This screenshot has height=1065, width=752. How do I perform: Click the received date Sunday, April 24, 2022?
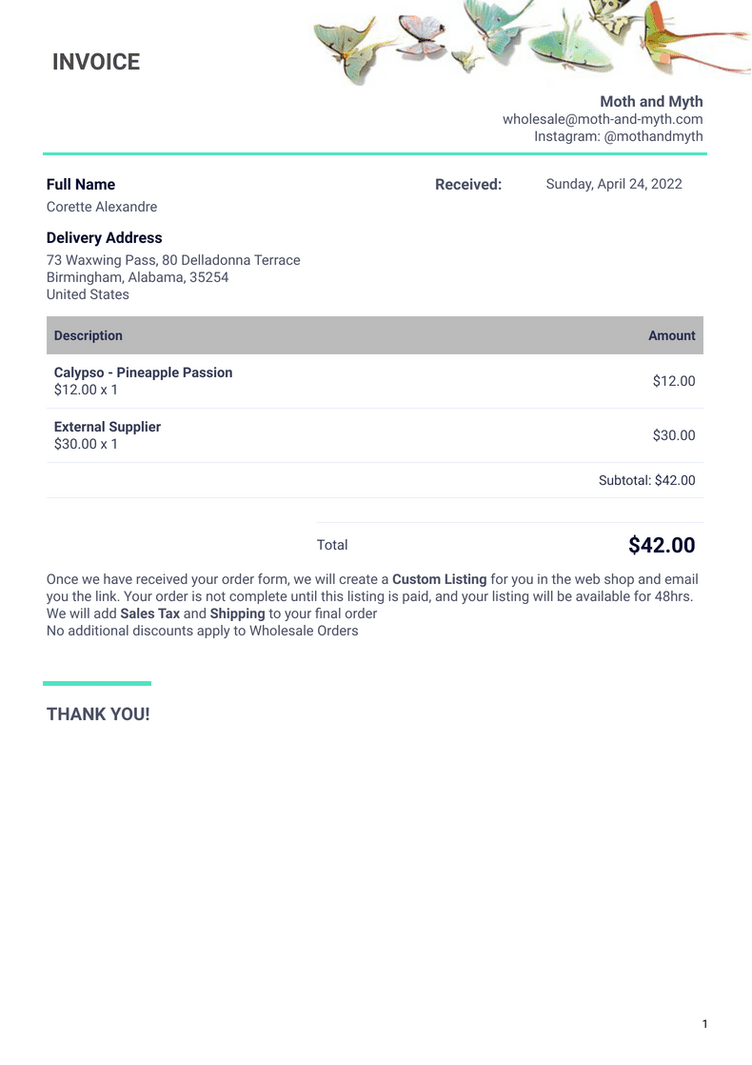click(x=613, y=185)
